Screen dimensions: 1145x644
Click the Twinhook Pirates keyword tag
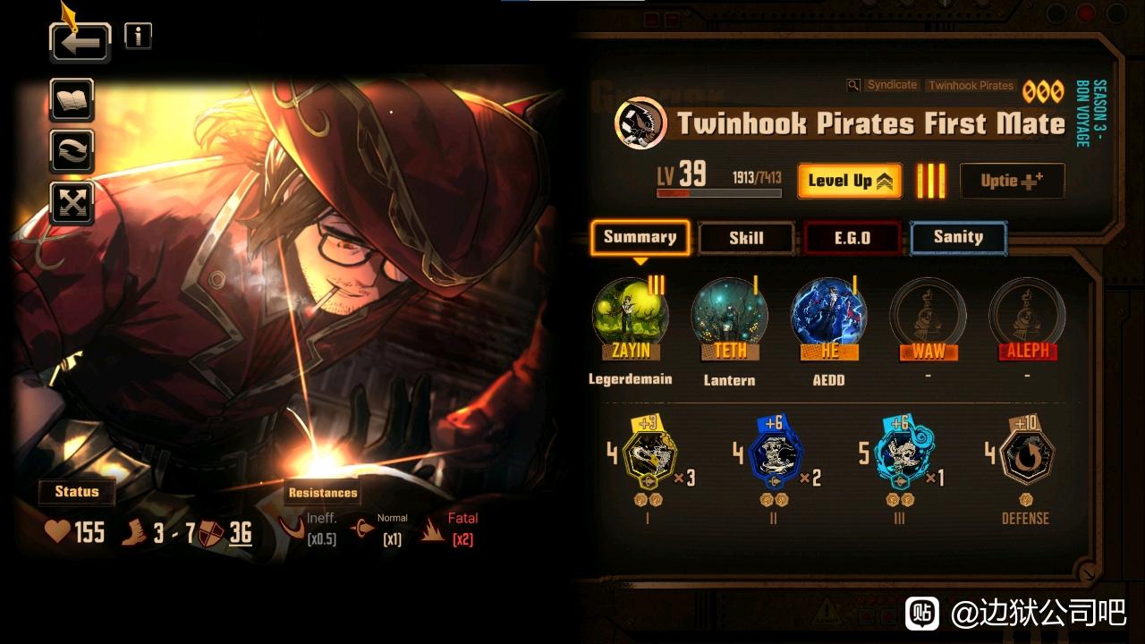(971, 85)
